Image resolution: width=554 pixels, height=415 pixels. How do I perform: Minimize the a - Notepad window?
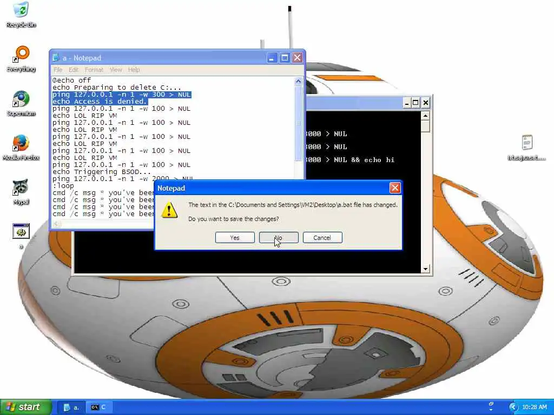[x=272, y=57]
